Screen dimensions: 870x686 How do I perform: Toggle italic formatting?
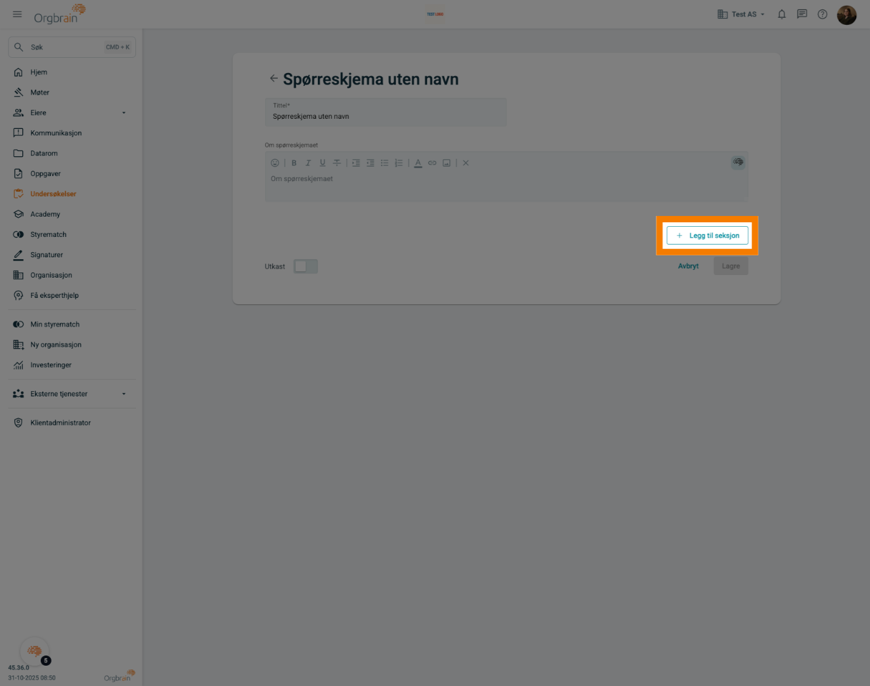tap(308, 163)
